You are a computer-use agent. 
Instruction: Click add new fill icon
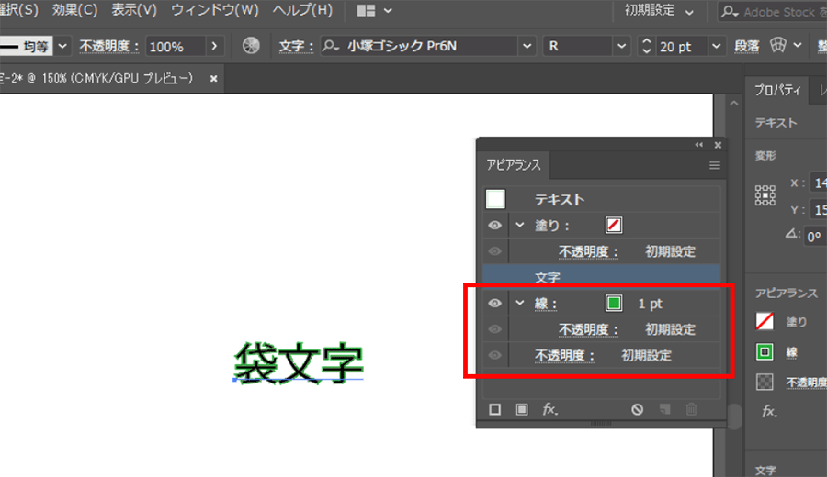point(522,410)
